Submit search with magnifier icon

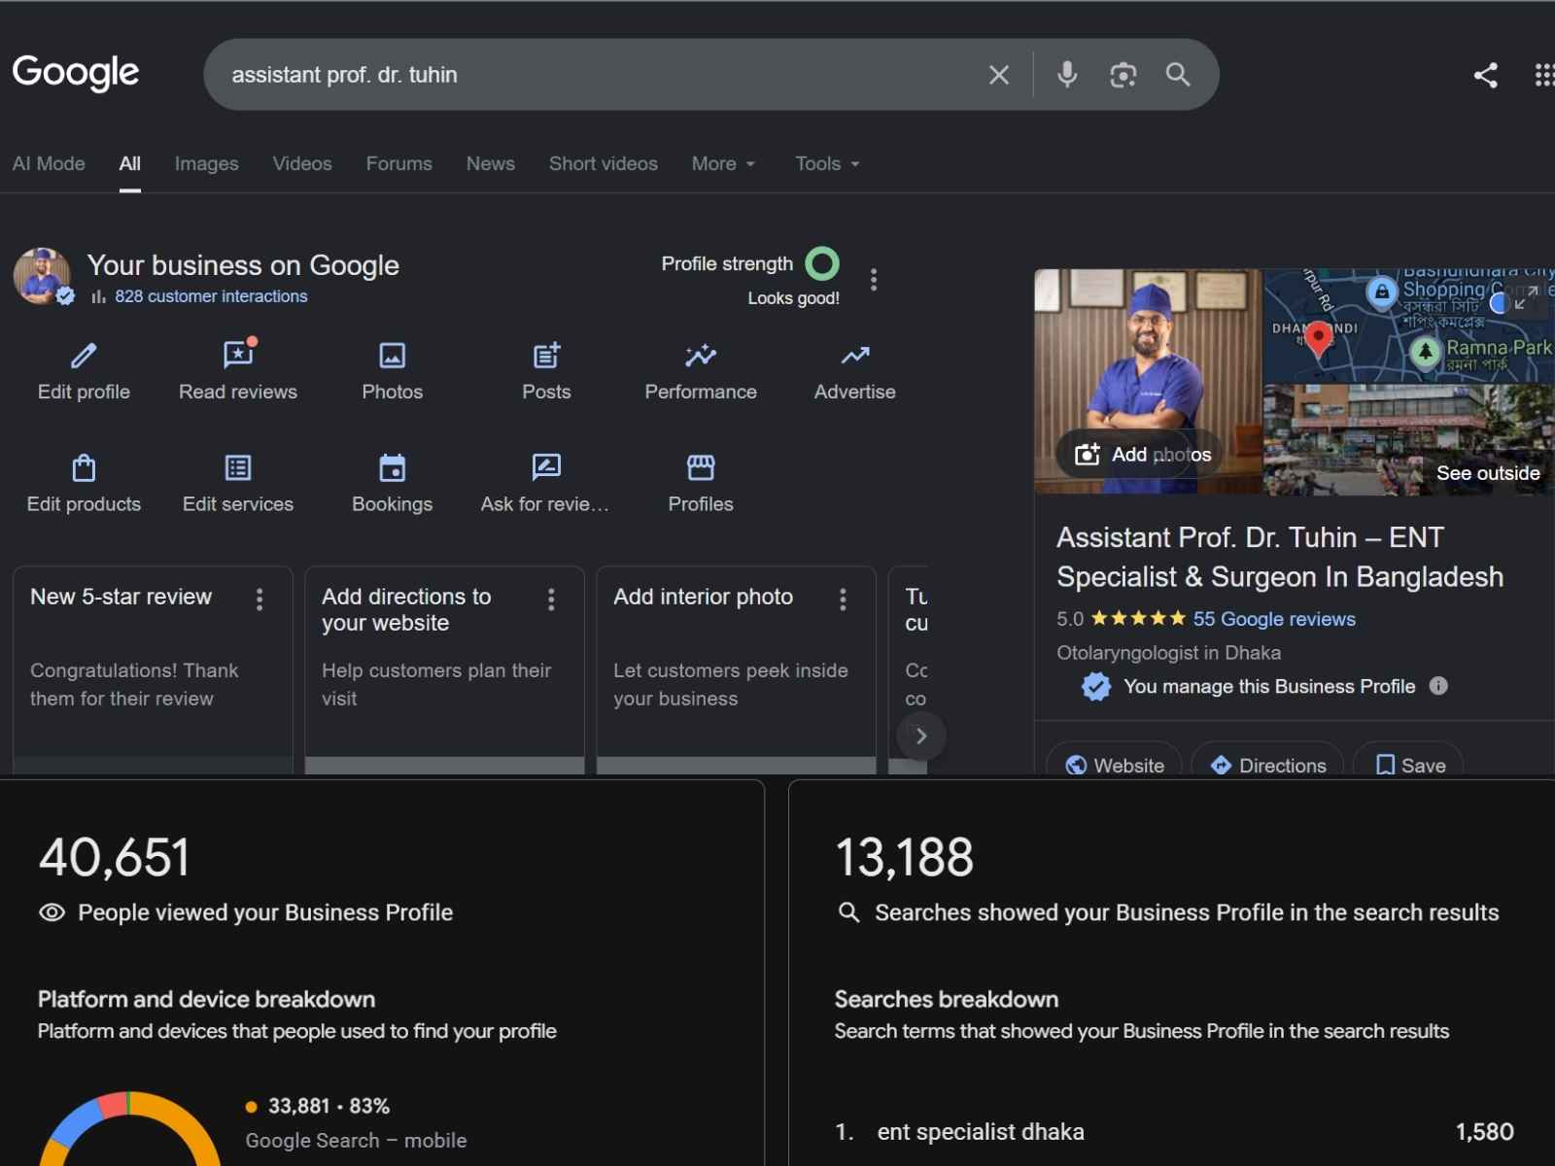(1178, 75)
